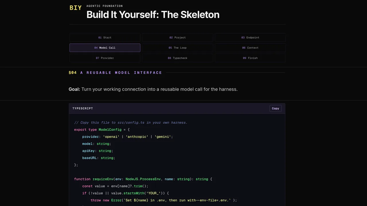367x206 pixels.
Task: Click the 'if (!value ||' condition line
Action: [126, 193]
